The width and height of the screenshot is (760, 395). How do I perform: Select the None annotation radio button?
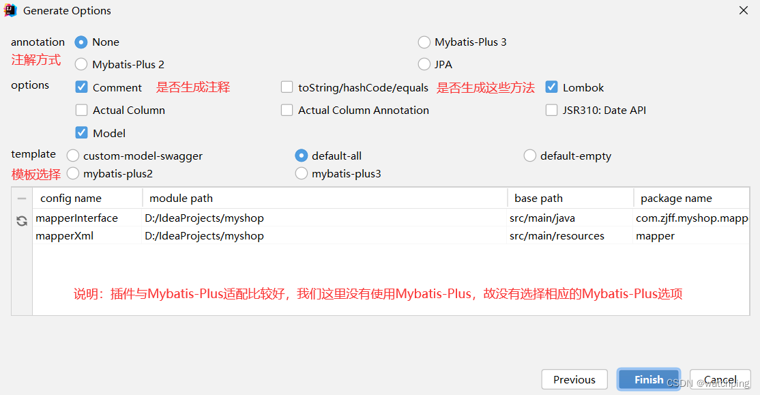click(x=81, y=42)
